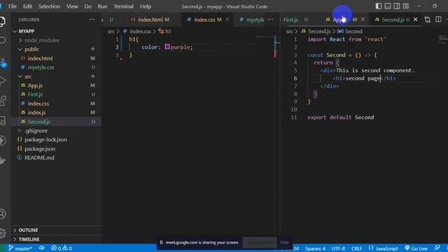
Task: Click the eye icon next to master branch
Action: tap(42, 248)
